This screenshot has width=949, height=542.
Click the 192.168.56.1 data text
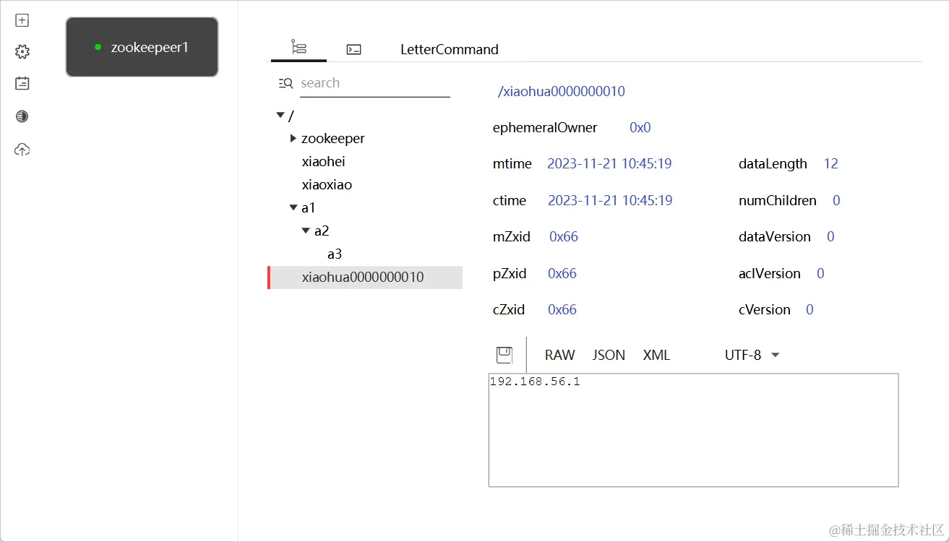click(535, 382)
